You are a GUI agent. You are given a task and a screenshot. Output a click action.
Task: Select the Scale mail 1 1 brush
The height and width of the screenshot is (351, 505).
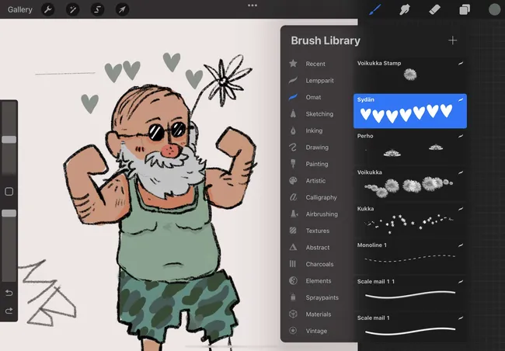(410, 293)
